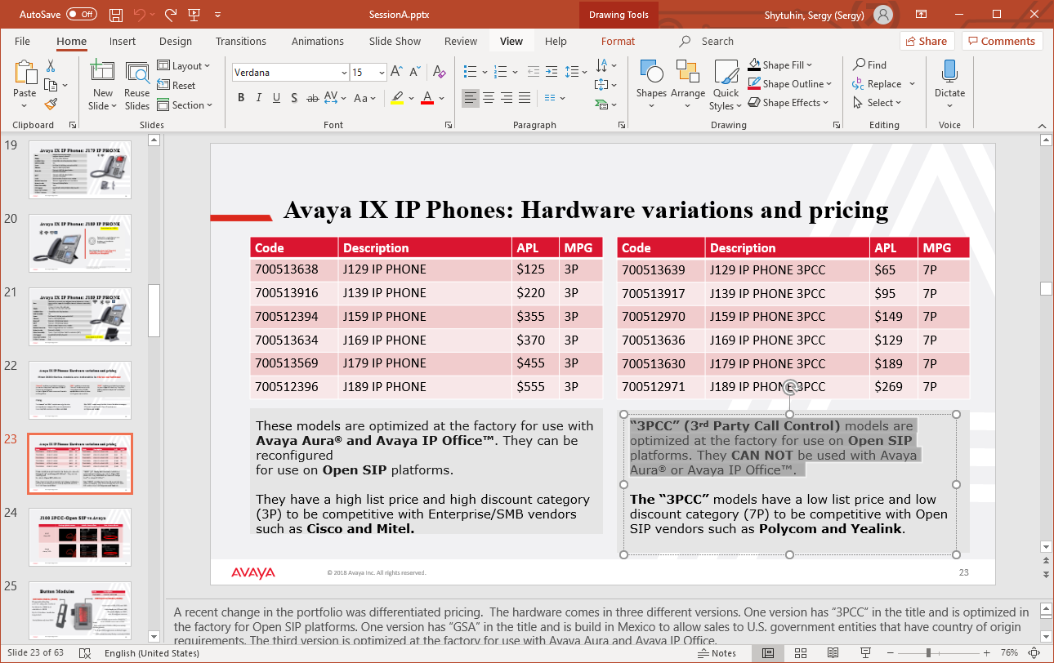Screen dimensions: 1054x663
Task: Open the Transitions tab
Action: [x=241, y=41]
